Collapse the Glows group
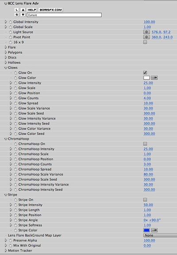The width and height of the screenshot is (177, 255). pyautogui.click(x=6, y=68)
